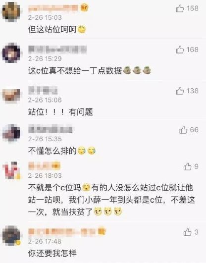Screen dimensions: 206x263
Task: Tap thumbs-up on '你还要我怎样' comment
Action: pyautogui.click(x=187, y=232)
